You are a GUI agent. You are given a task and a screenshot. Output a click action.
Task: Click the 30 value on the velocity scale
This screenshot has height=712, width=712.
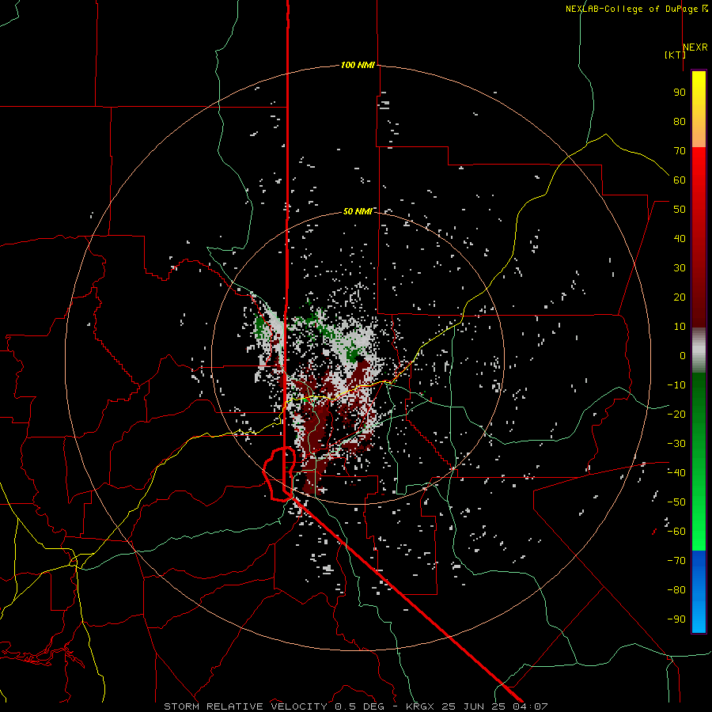pos(680,268)
